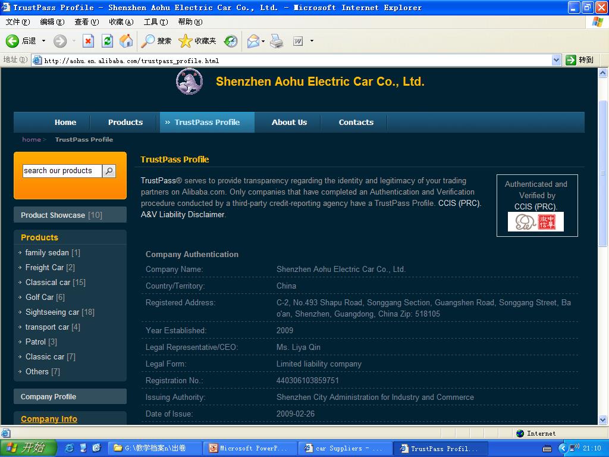Open the 帮助(H) menu
Image resolution: width=609 pixels, height=457 pixels.
click(190, 22)
